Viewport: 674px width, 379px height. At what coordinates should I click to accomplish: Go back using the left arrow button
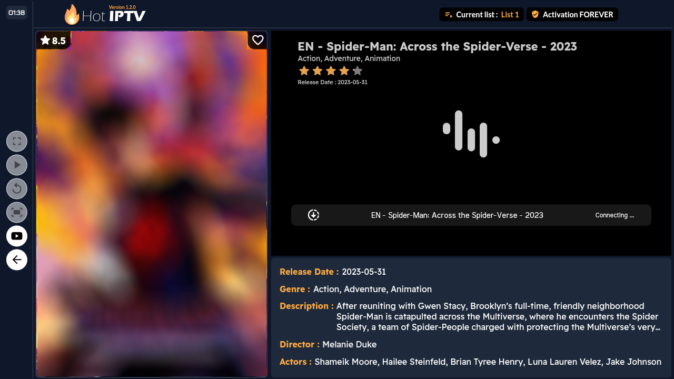tap(17, 260)
